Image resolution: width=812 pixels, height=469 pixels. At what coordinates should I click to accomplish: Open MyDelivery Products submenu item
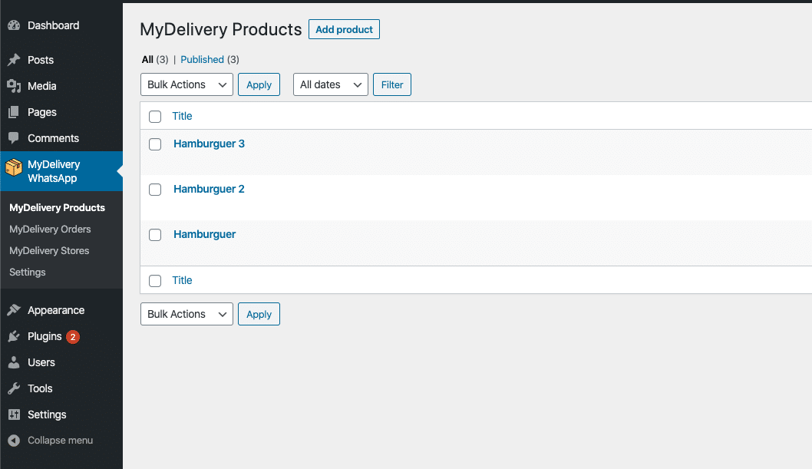pos(57,207)
